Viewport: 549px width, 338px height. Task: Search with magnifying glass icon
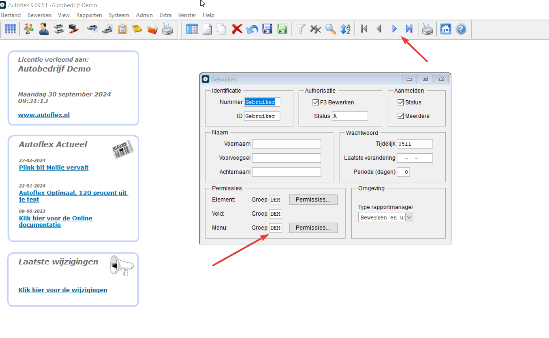pyautogui.click(x=331, y=29)
